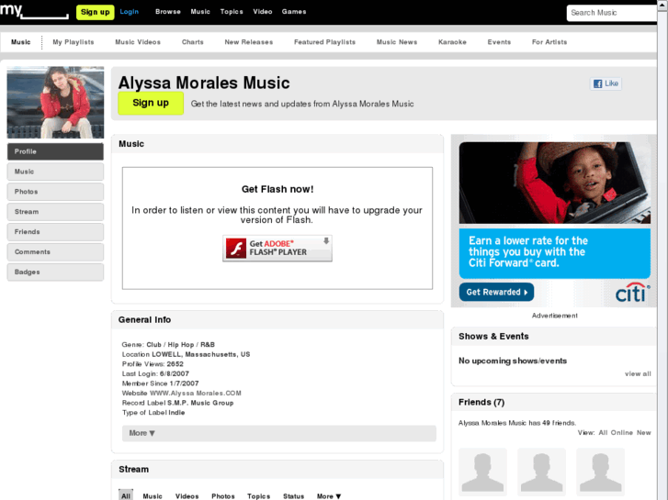Open the For Artists tab
This screenshot has height=500, width=668.
(549, 42)
